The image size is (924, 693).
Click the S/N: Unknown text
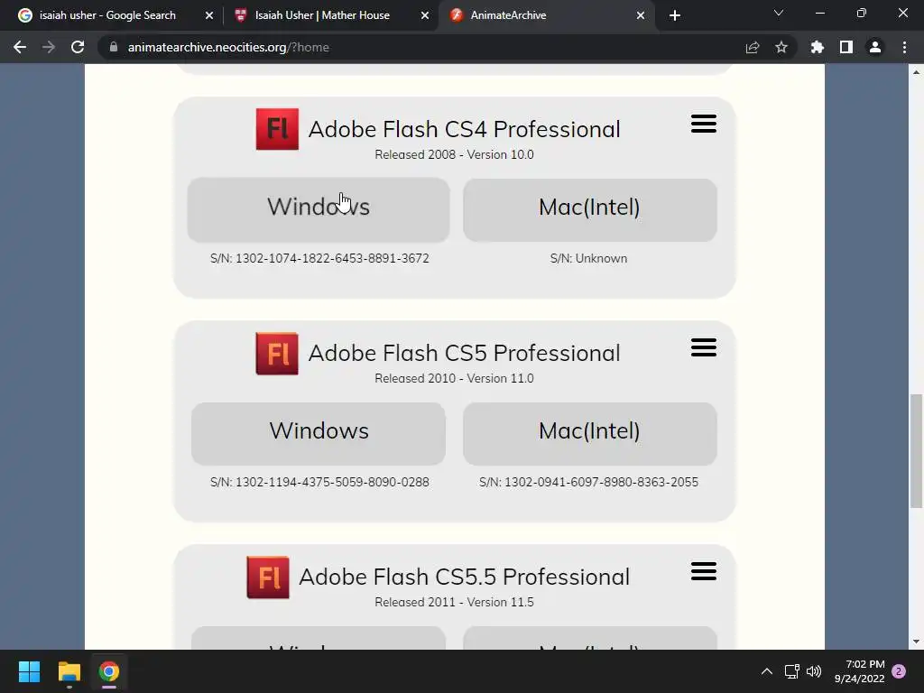pyautogui.click(x=588, y=258)
